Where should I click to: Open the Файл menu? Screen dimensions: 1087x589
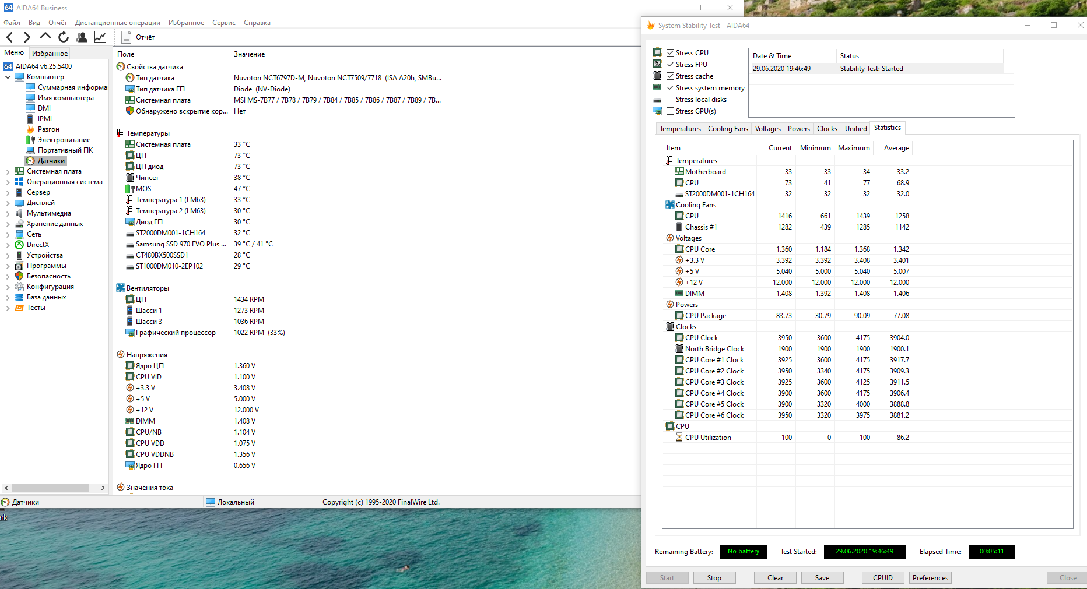click(x=12, y=23)
